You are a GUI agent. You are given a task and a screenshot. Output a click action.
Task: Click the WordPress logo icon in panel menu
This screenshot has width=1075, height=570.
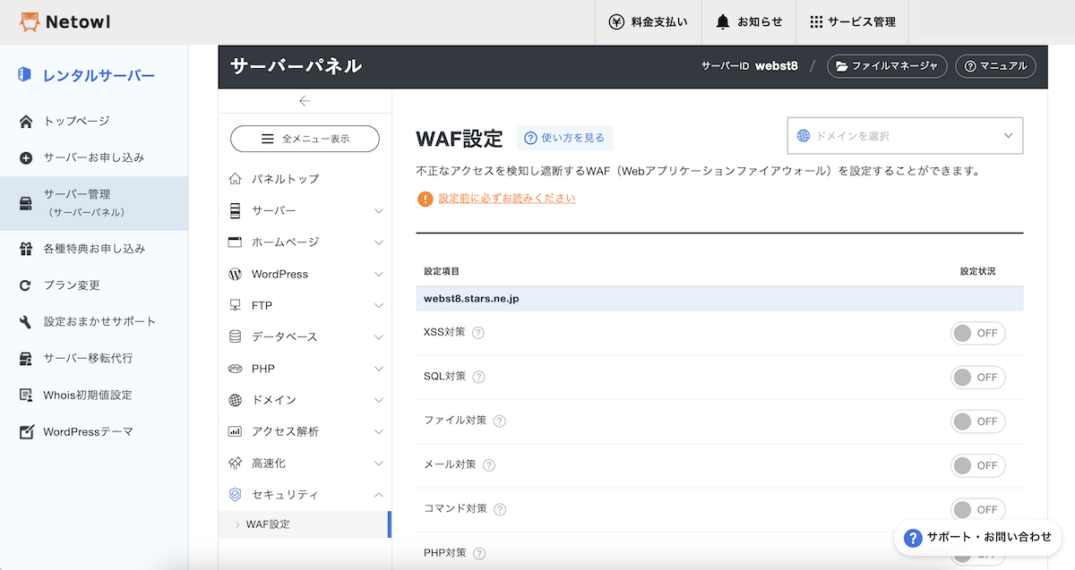tap(236, 274)
